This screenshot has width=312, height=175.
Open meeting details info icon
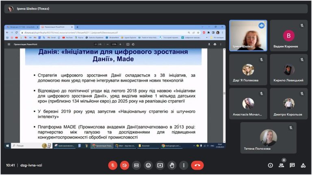pos(270,165)
